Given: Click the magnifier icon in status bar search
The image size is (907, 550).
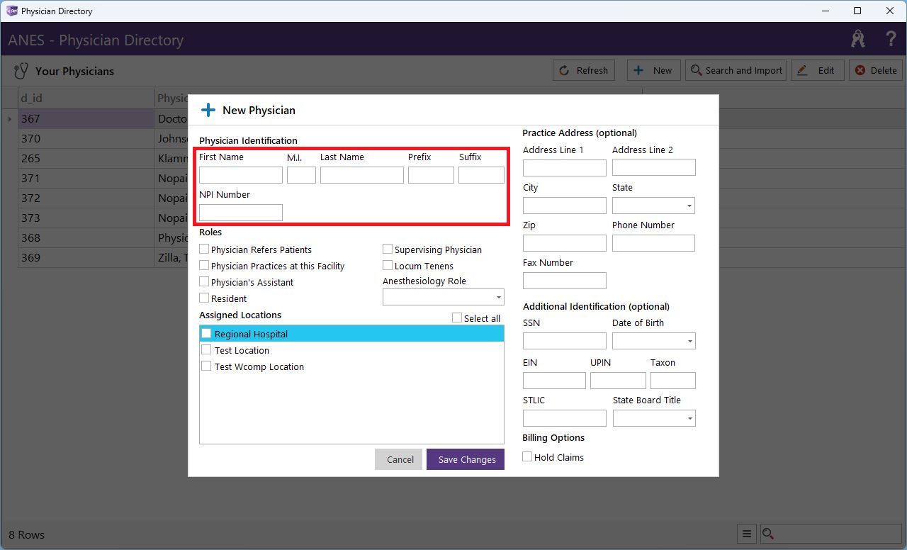Looking at the screenshot, I should tap(767, 534).
